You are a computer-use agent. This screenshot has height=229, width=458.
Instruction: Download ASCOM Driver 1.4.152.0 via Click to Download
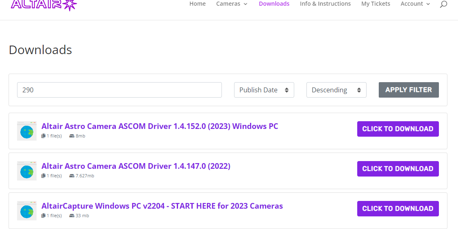398,129
